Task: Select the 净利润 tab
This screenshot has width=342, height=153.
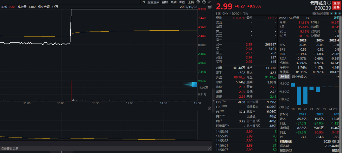Action: tap(284, 77)
